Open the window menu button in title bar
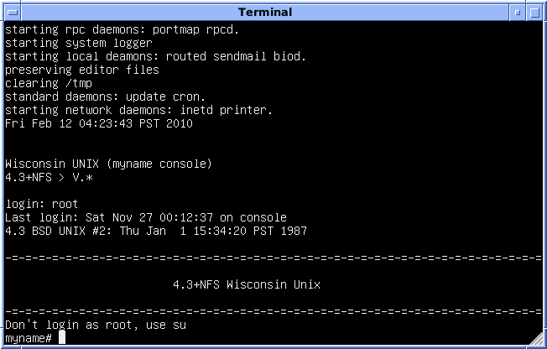Viewport: 547px width, 349px height. (11, 12)
